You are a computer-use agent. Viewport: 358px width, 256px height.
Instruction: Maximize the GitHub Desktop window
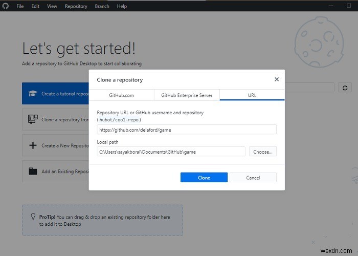(349, 6)
